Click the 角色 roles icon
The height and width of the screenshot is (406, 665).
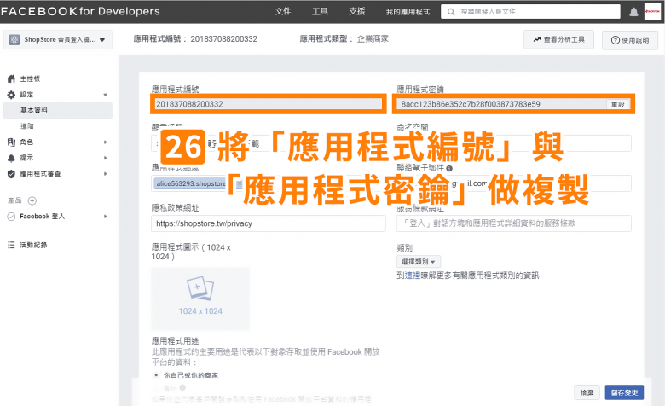[11, 142]
